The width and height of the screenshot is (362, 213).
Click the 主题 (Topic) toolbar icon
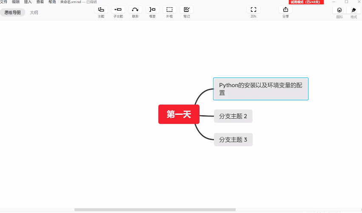point(101,9)
